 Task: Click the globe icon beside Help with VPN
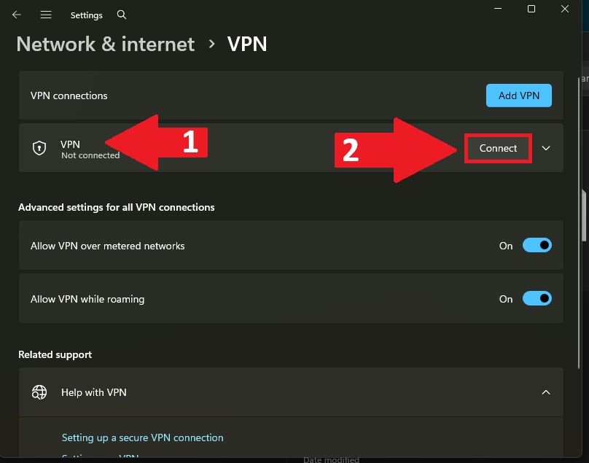(39, 392)
